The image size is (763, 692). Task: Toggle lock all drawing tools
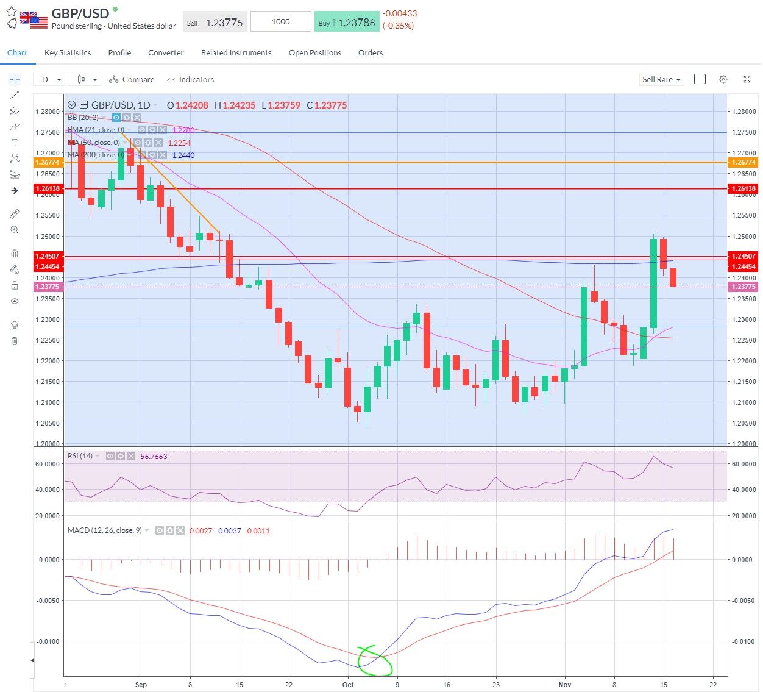pos(15,285)
